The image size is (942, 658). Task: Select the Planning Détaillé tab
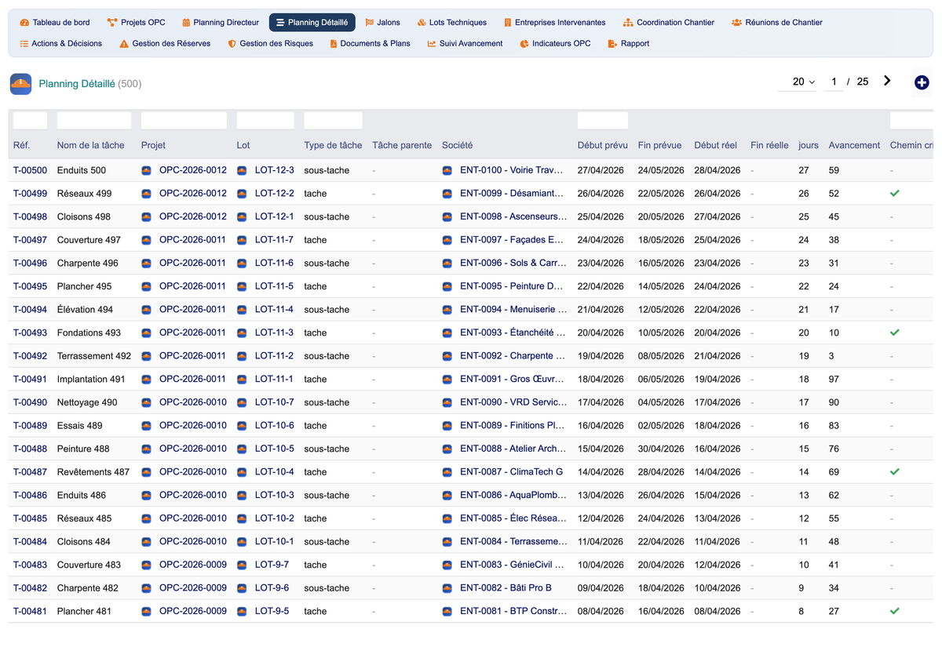(312, 23)
